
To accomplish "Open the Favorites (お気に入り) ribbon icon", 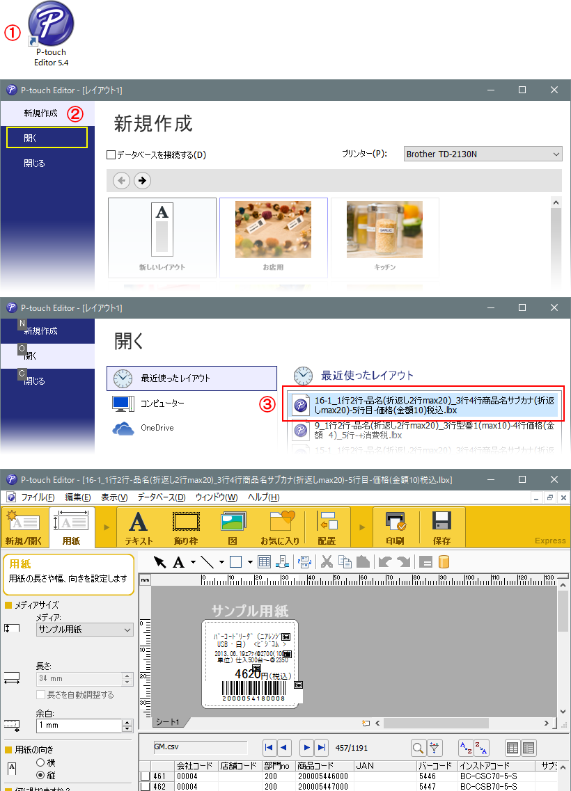I will coord(280,527).
